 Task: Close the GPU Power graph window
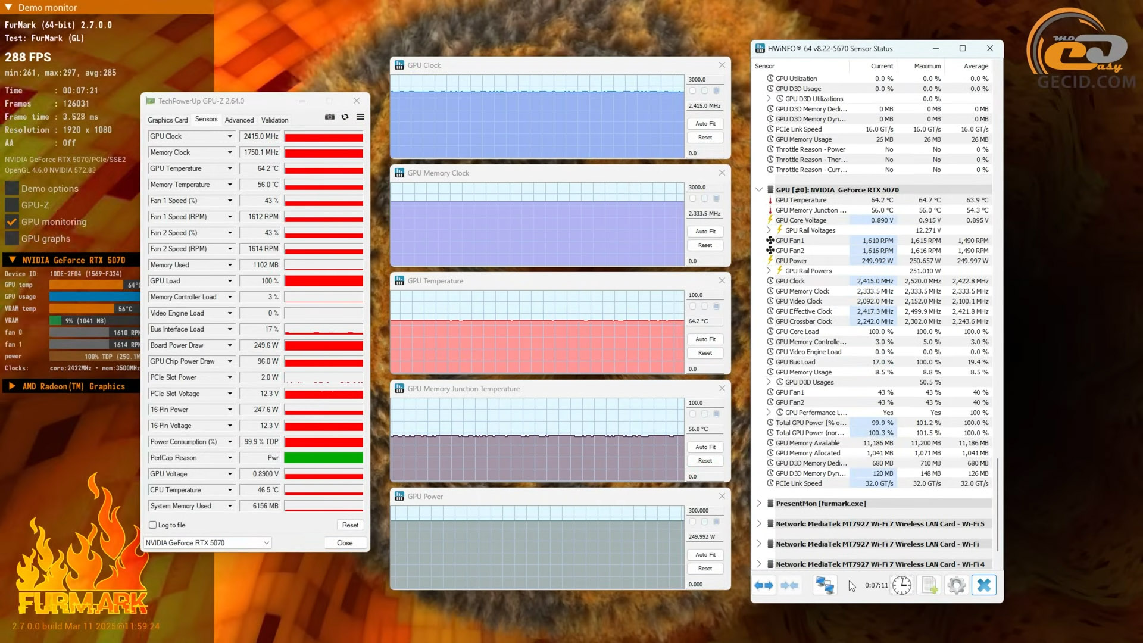(x=722, y=496)
